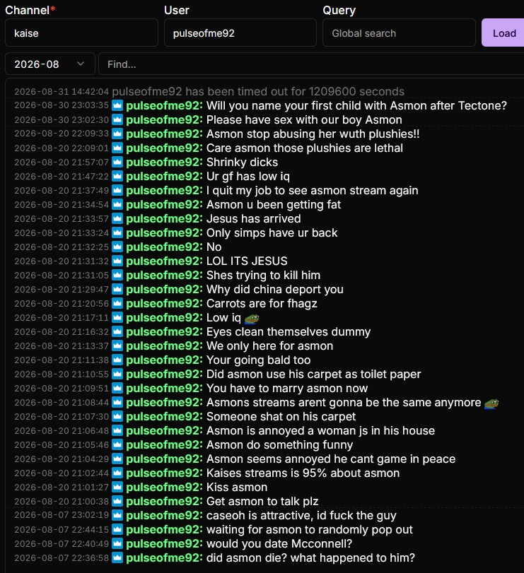Focus the 'Global search' query field
The width and height of the screenshot is (524, 573).
click(x=399, y=33)
